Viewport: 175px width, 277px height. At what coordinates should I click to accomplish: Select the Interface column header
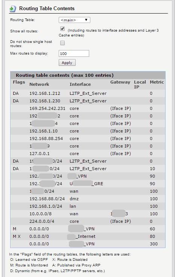click(80, 84)
